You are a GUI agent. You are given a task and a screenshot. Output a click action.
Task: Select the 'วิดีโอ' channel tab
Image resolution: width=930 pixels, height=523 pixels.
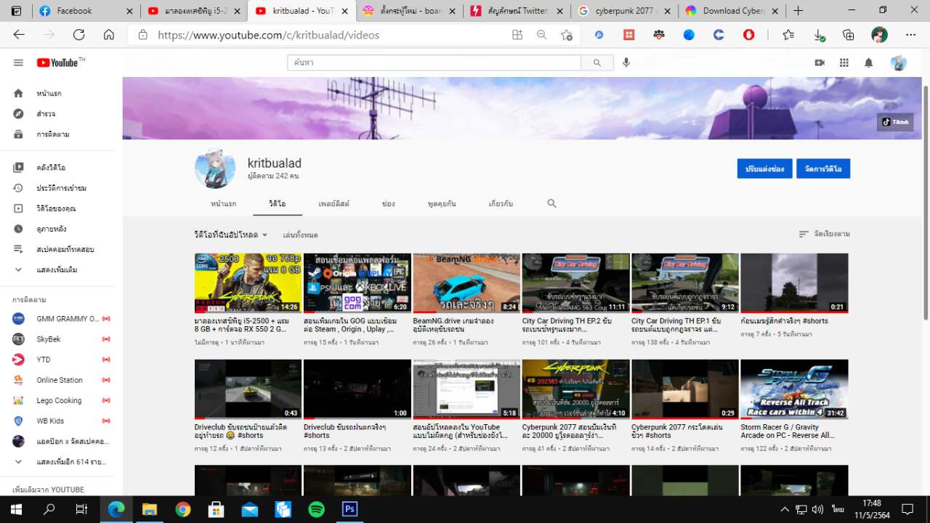tap(277, 204)
